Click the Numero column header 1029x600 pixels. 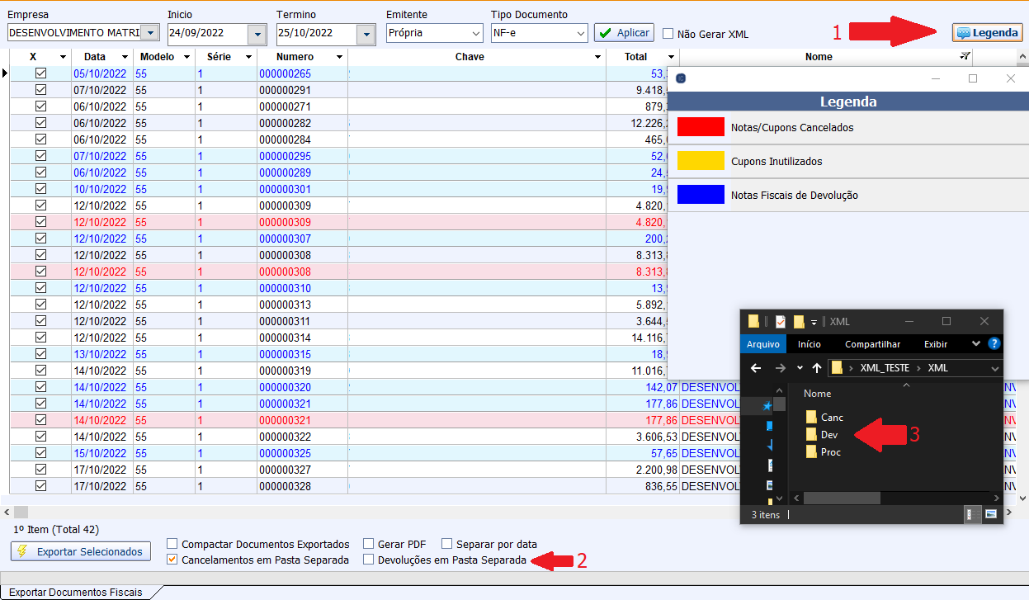click(x=295, y=57)
